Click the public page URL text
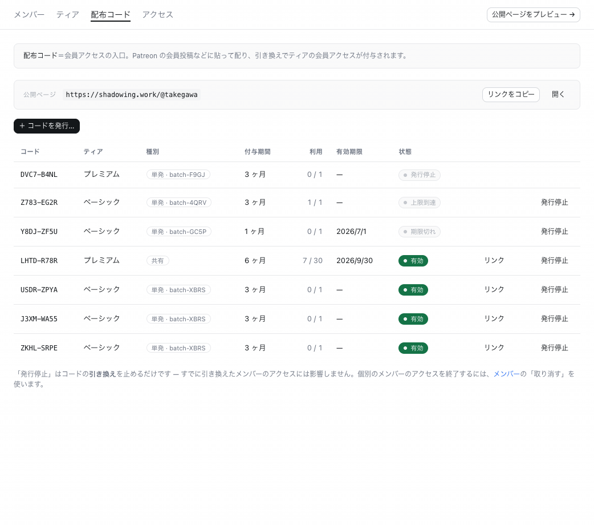 132,95
